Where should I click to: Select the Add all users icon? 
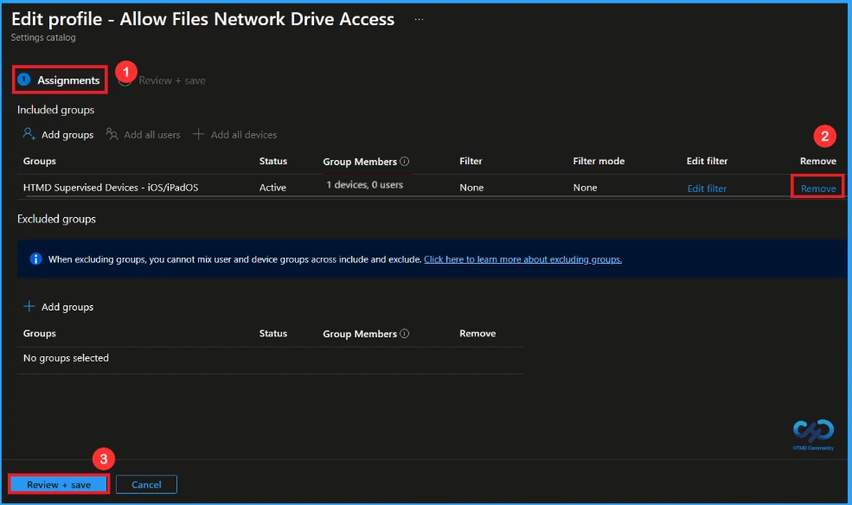click(x=111, y=134)
